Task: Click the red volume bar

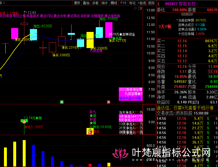Action: (x=90, y=165)
